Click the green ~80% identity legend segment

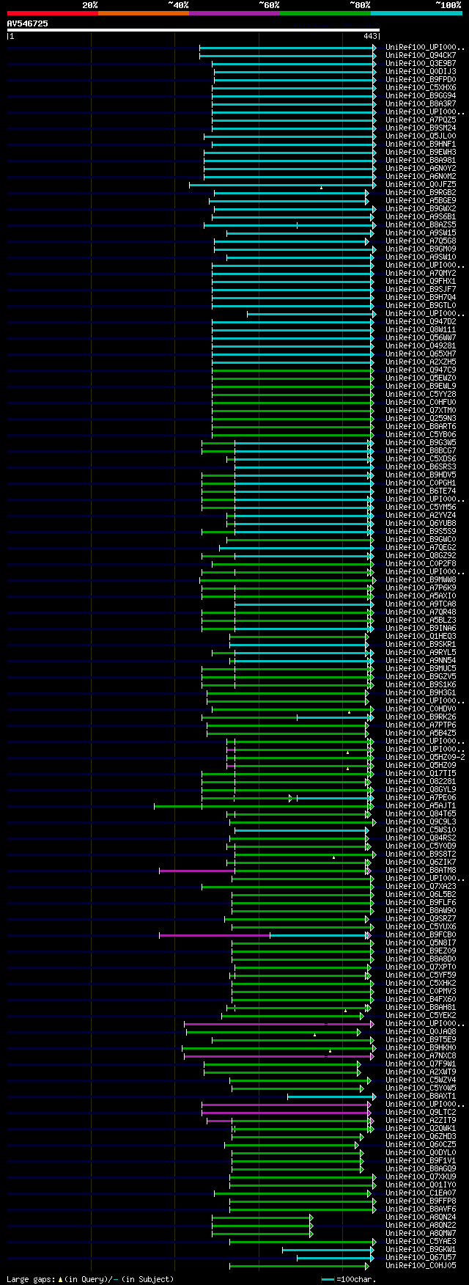(x=325, y=13)
